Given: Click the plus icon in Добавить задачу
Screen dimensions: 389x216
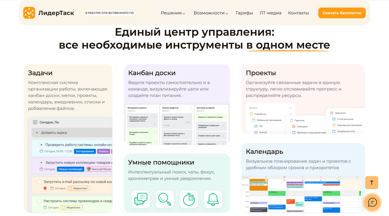Looking at the screenshot, I should pos(37,133).
